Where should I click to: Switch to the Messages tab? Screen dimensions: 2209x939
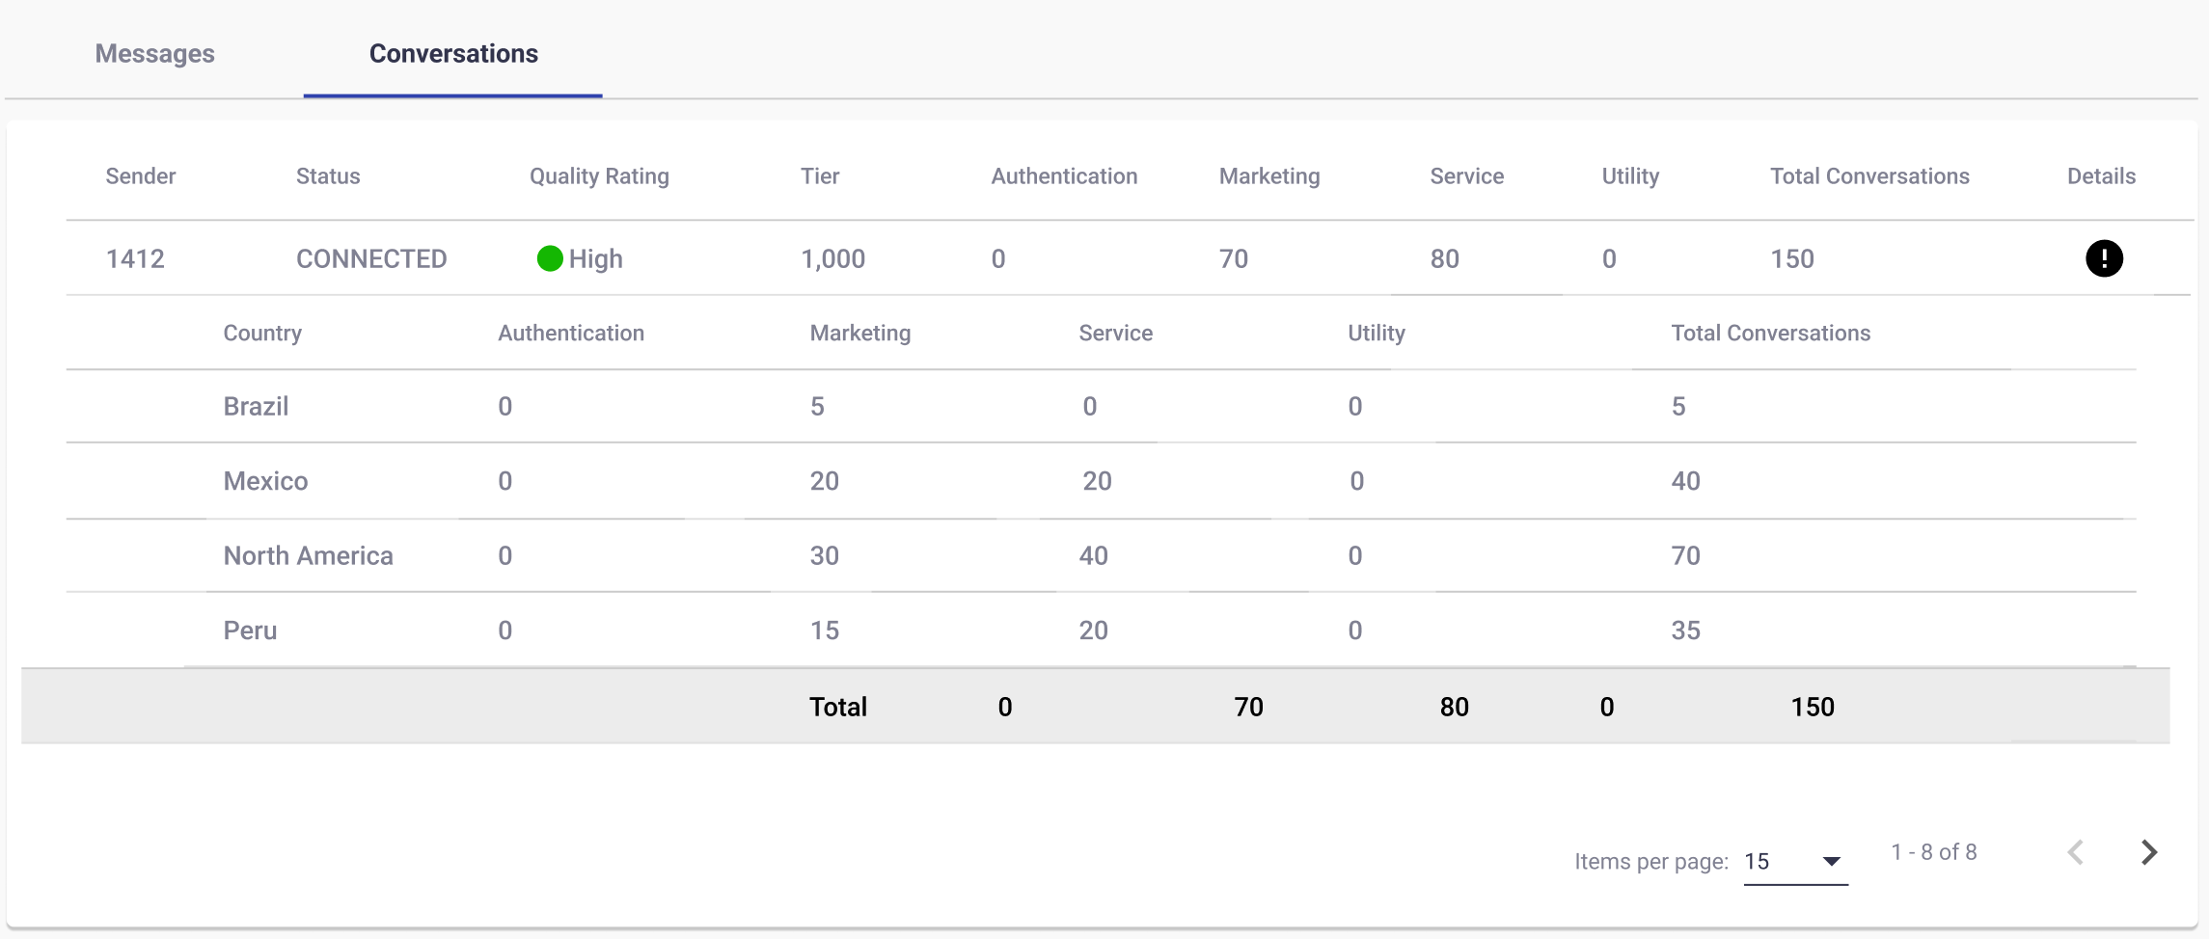(154, 53)
